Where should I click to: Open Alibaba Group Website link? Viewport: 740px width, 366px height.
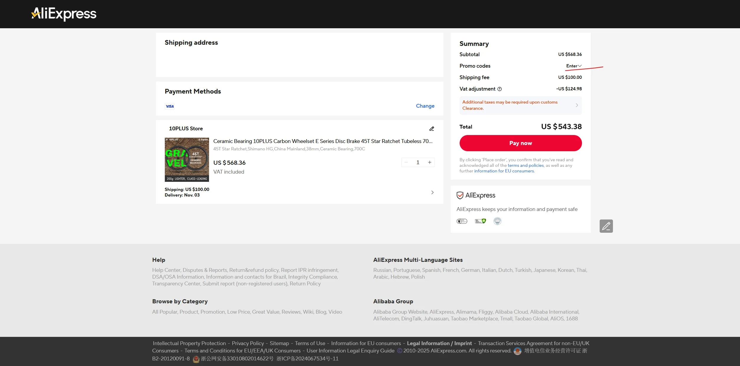[x=400, y=312]
